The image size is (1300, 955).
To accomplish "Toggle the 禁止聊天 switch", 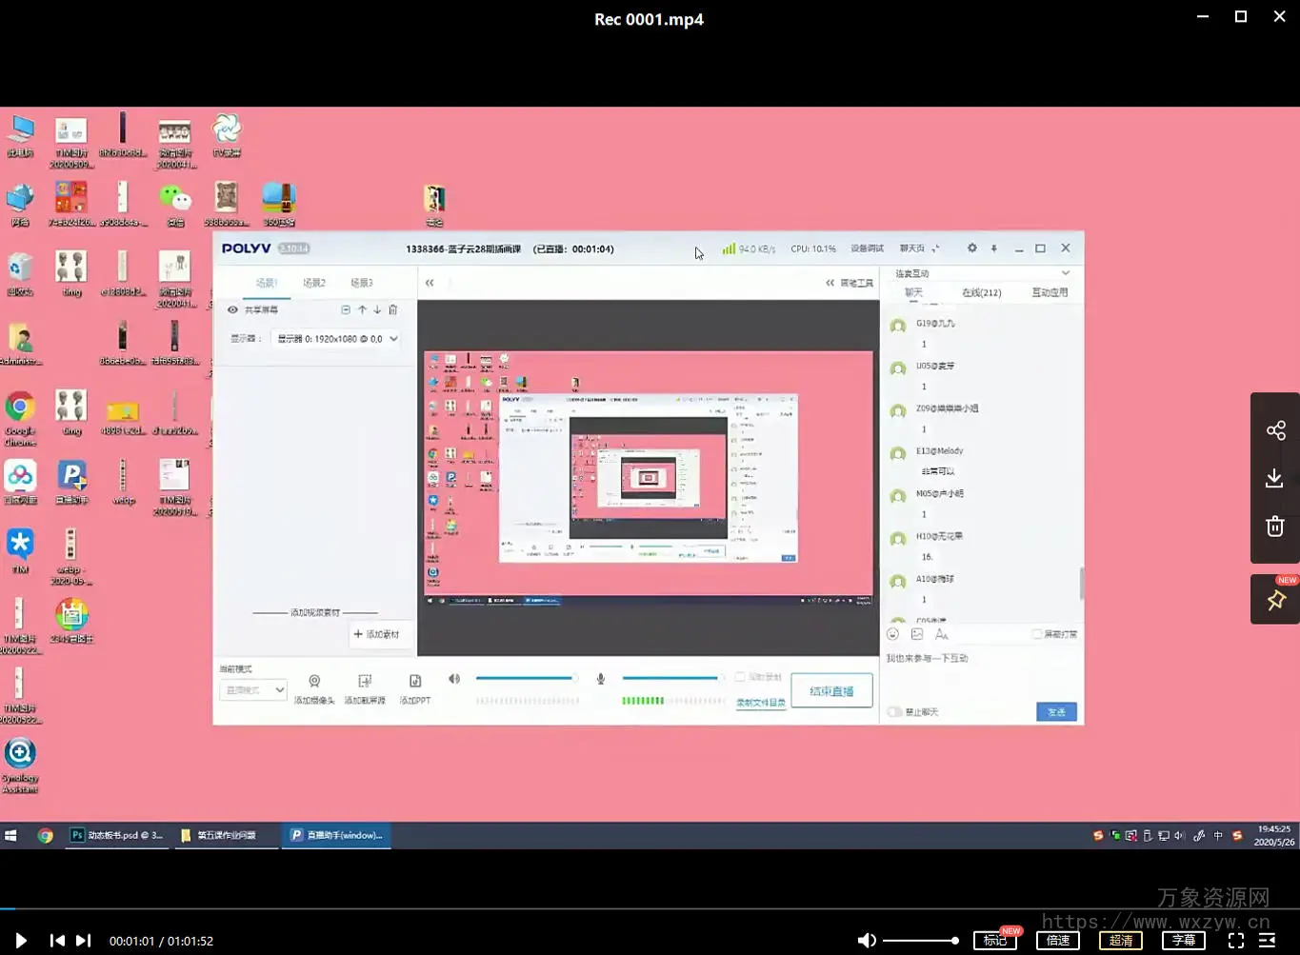I will click(x=894, y=712).
